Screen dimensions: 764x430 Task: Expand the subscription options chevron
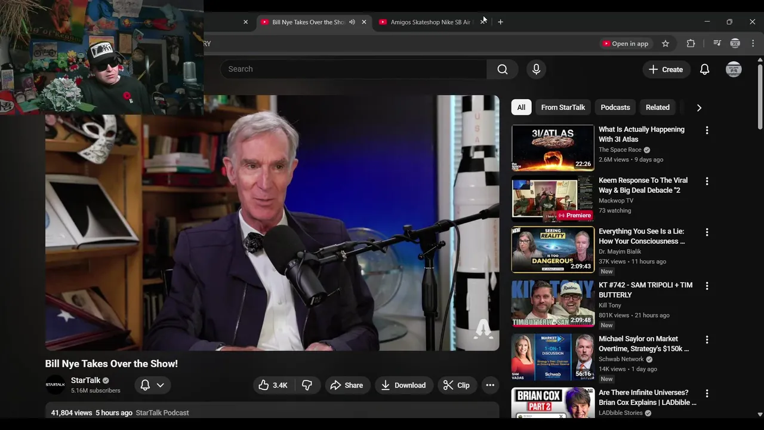[x=161, y=385]
